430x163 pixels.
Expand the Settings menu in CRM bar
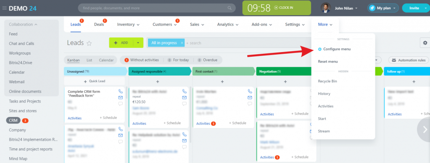click(x=295, y=24)
